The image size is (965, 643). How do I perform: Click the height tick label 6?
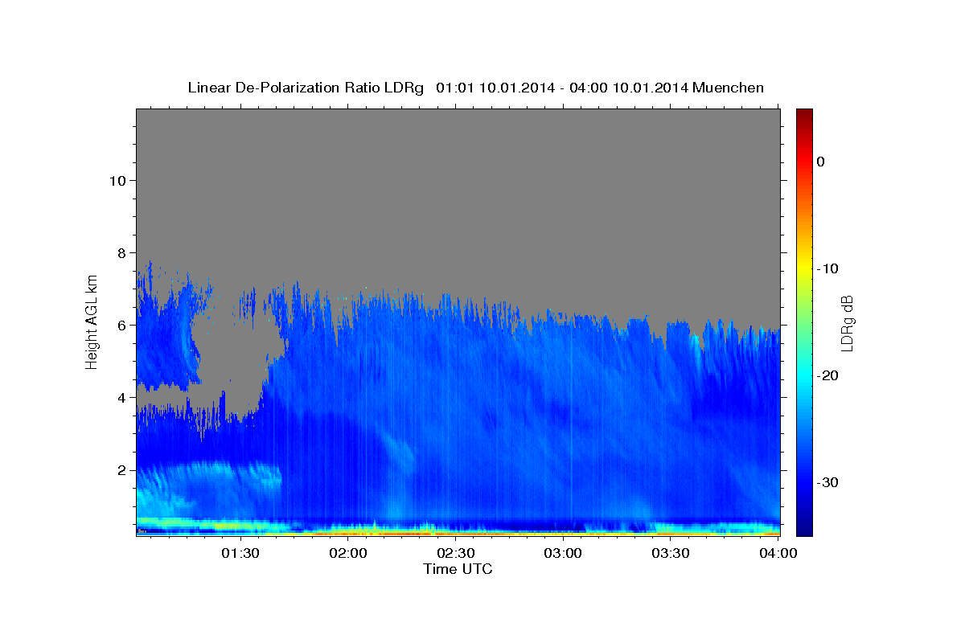(x=121, y=325)
